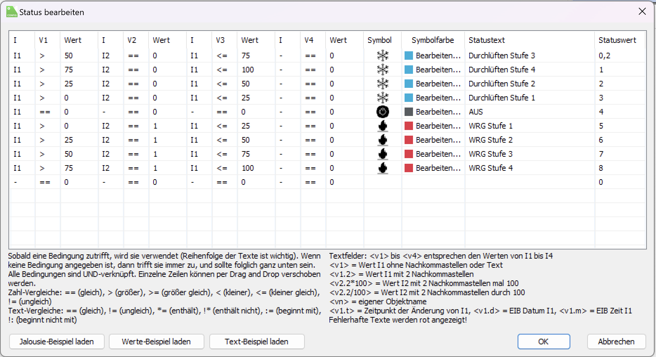Confirm the dialog with OK
The image size is (656, 357).
(544, 342)
